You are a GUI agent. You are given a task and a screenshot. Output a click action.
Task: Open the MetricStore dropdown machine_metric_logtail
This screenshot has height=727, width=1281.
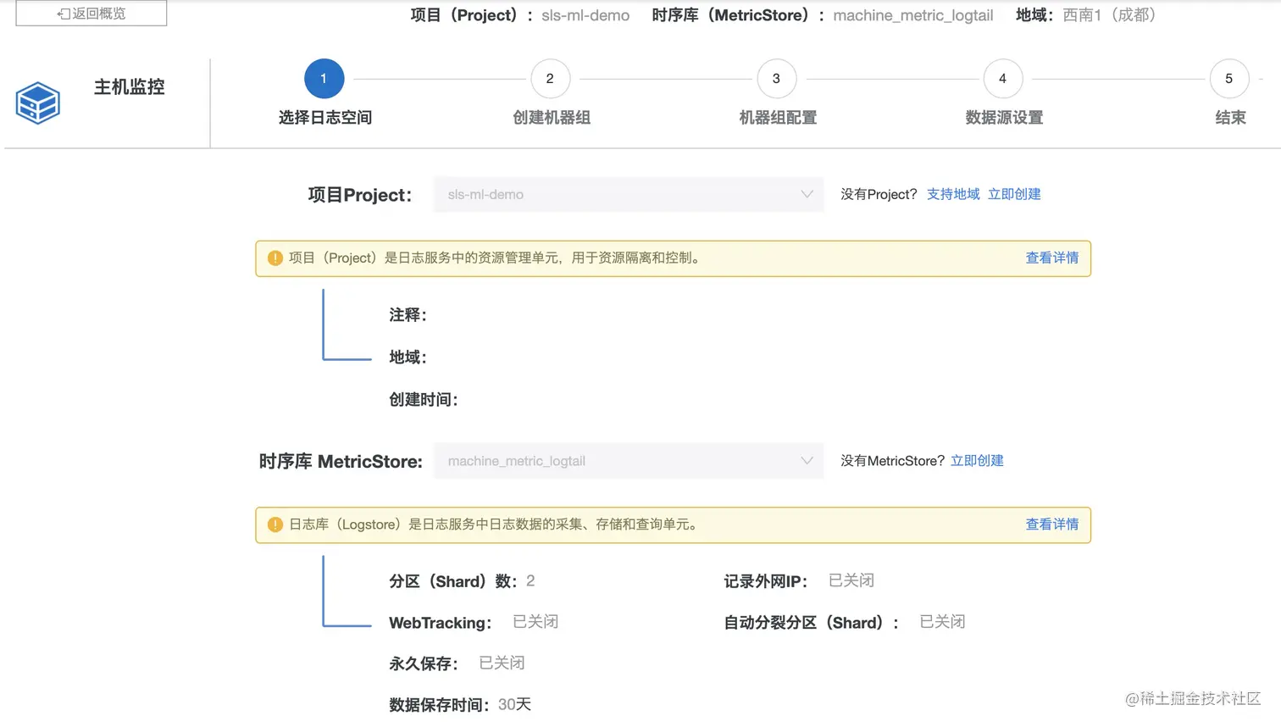[x=629, y=461]
